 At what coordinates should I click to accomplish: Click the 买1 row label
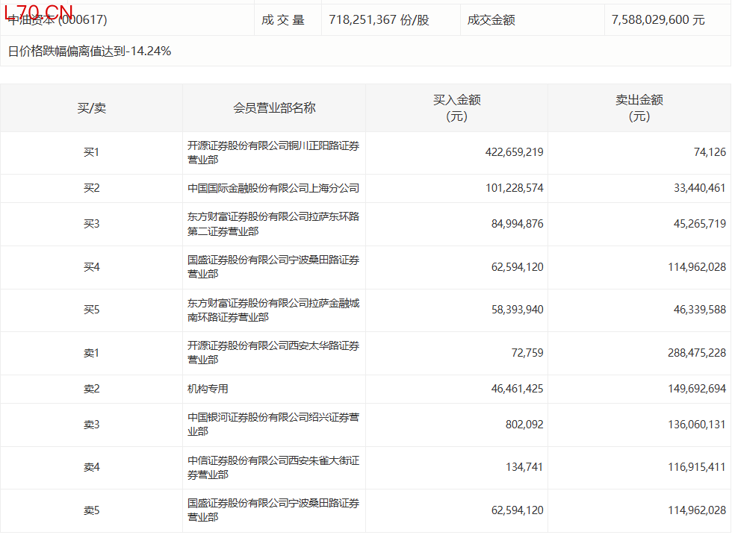[91, 152]
